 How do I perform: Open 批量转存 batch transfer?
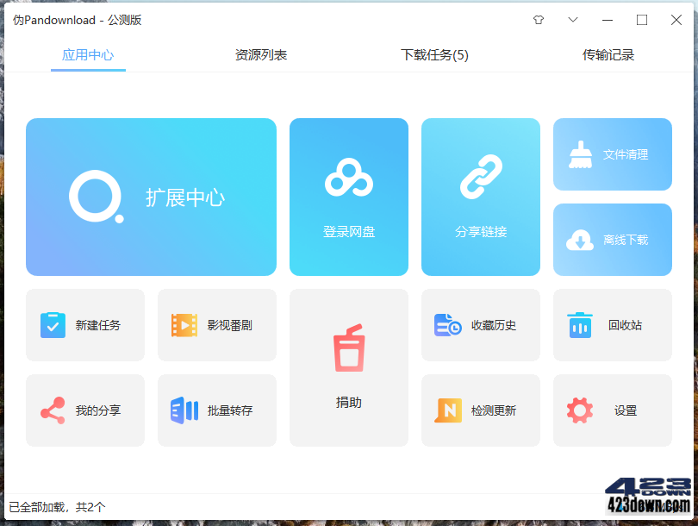216,410
